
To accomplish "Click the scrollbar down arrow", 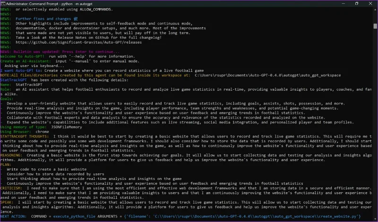I will 375,219.
